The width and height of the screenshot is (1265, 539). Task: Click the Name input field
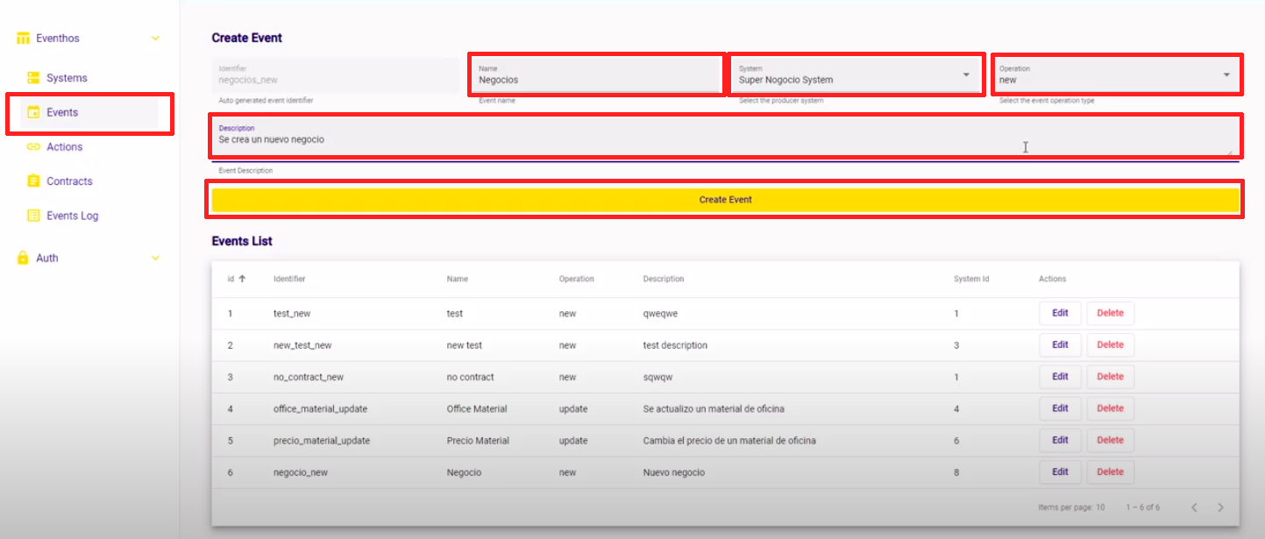[x=595, y=74]
